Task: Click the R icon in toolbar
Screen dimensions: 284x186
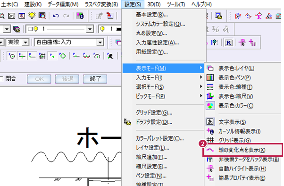Action: 229,43
